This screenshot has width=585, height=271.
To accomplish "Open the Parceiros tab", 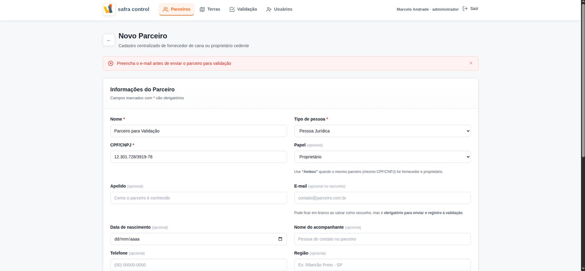I will 176,9.
